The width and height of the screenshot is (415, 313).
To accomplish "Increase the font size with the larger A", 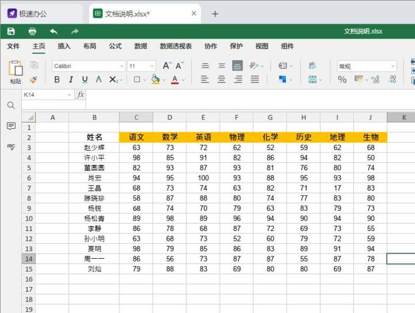I will [167, 65].
